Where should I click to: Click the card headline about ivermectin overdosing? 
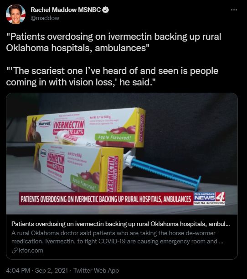click(x=121, y=224)
